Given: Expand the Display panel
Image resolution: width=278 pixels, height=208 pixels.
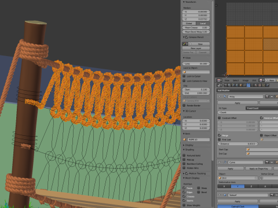Looking at the screenshot, I should click(x=184, y=145).
